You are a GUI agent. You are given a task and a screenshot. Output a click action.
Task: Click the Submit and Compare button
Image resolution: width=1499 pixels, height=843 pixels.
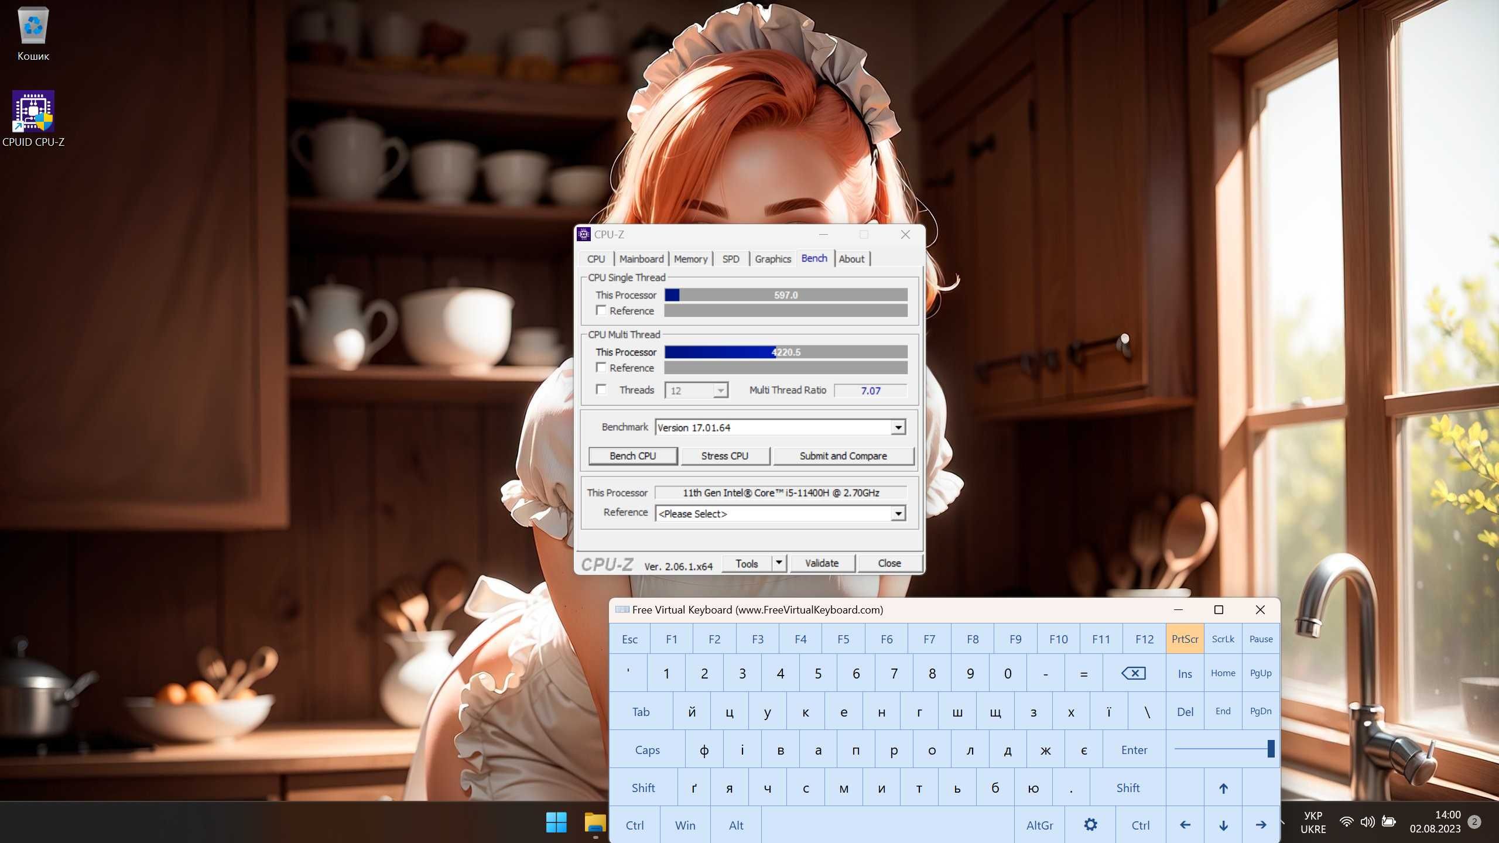843,455
